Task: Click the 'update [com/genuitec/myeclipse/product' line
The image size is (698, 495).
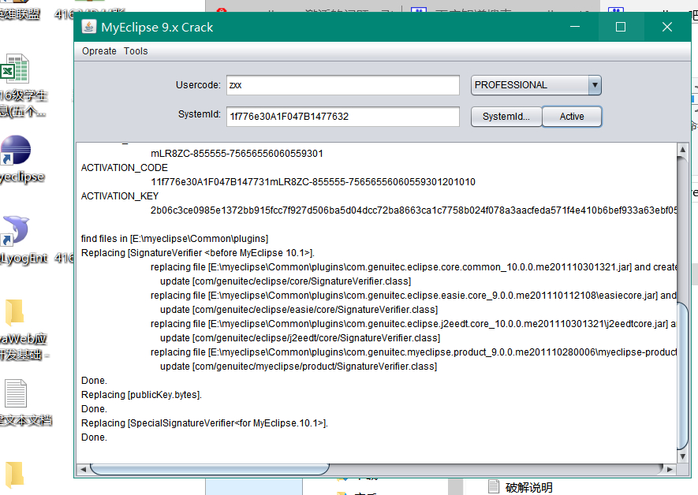Action: tap(298, 367)
